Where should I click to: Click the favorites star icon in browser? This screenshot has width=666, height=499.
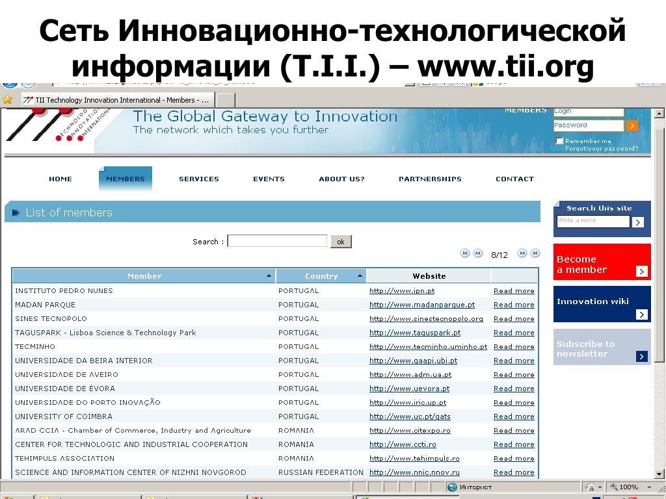click(8, 99)
